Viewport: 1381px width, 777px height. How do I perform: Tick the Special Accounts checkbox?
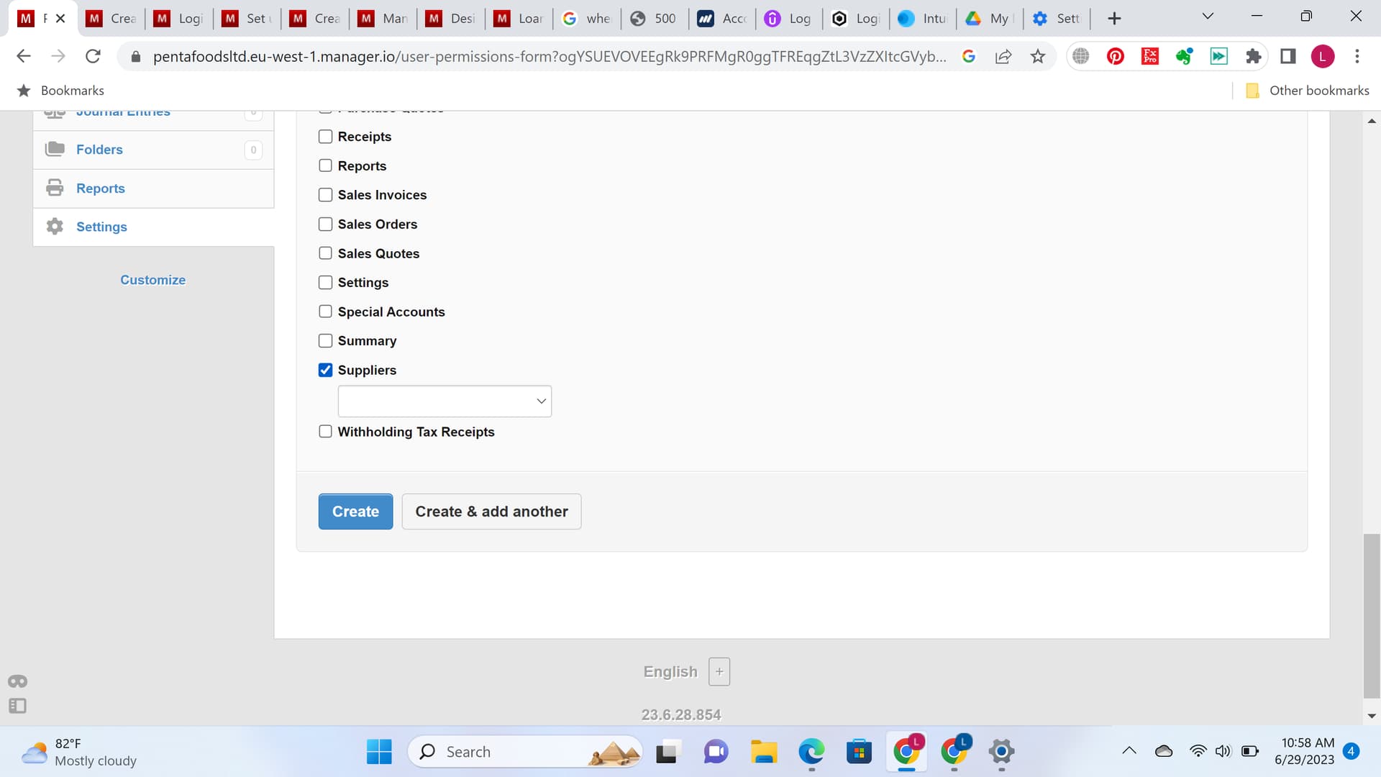[325, 312]
